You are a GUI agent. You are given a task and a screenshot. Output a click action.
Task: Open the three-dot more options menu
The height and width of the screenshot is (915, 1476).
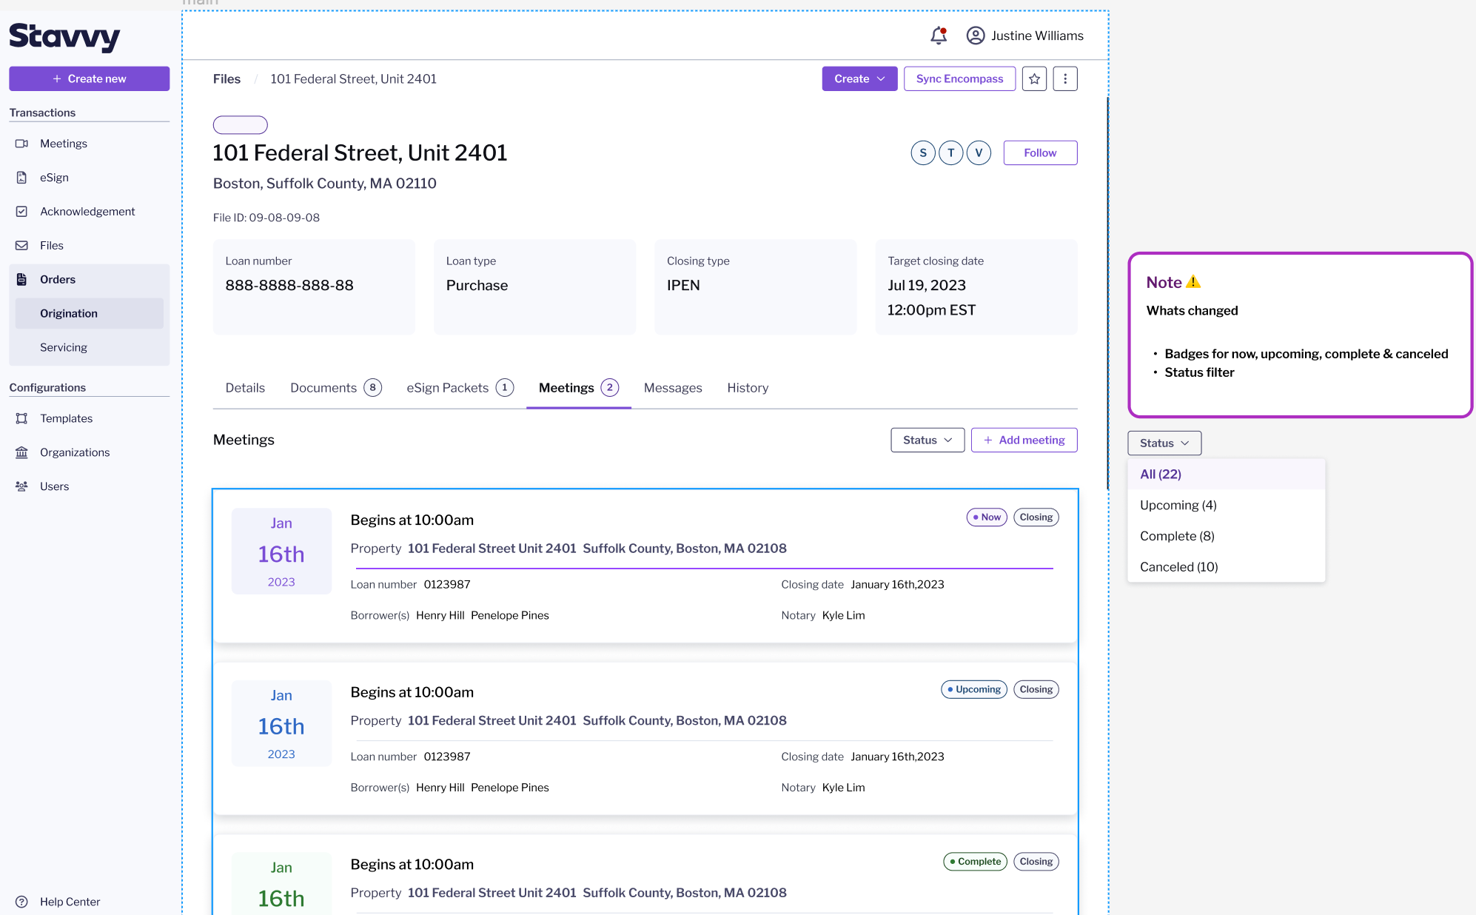point(1065,78)
